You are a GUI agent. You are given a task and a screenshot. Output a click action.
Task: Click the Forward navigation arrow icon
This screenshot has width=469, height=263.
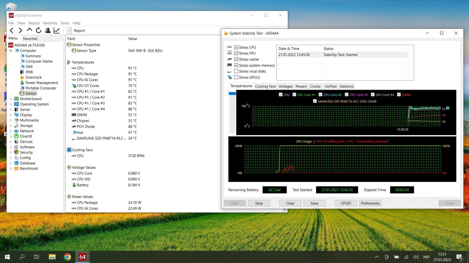point(20,30)
